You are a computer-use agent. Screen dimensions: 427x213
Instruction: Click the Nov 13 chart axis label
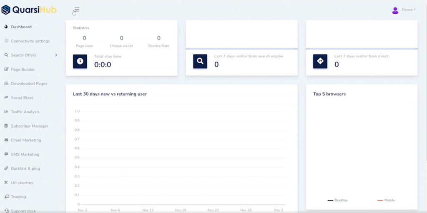click(x=148, y=210)
